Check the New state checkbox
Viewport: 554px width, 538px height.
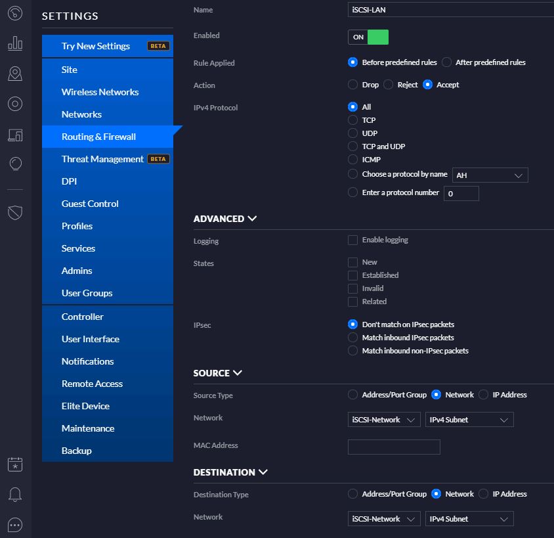pyautogui.click(x=352, y=262)
